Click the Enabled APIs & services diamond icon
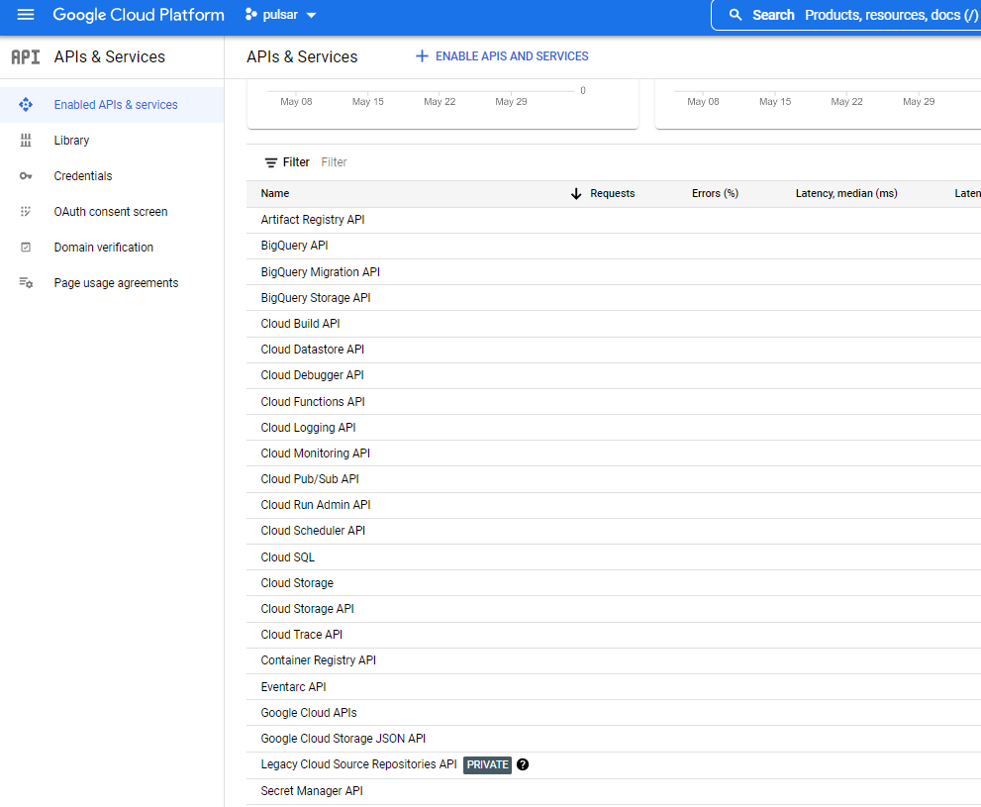This screenshot has width=981, height=807. 26,105
